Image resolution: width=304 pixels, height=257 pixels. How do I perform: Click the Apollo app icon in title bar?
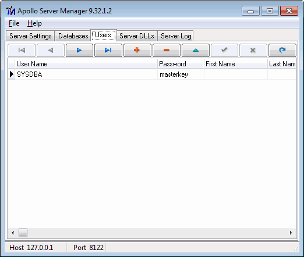tap(10, 10)
